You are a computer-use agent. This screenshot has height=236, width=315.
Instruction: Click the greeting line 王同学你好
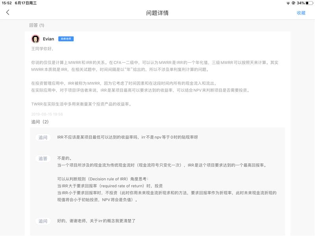[42, 49]
